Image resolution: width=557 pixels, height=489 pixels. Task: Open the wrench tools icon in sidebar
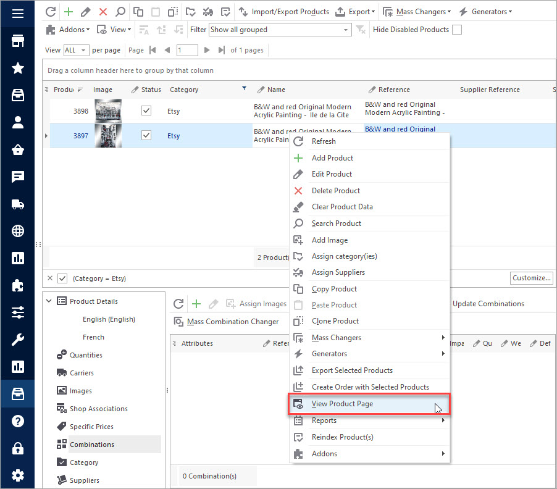click(x=18, y=340)
